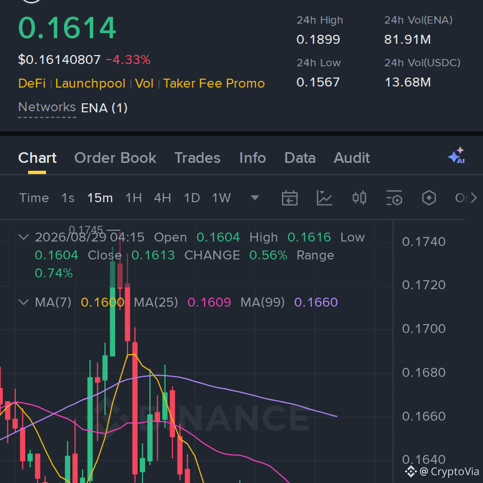Click the MA(99) value 0.1660
The height and width of the screenshot is (483, 483).
pos(316,302)
